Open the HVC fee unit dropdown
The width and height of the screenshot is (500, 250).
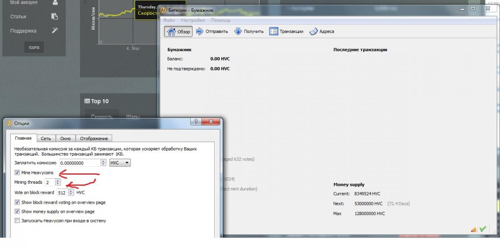[120, 163]
